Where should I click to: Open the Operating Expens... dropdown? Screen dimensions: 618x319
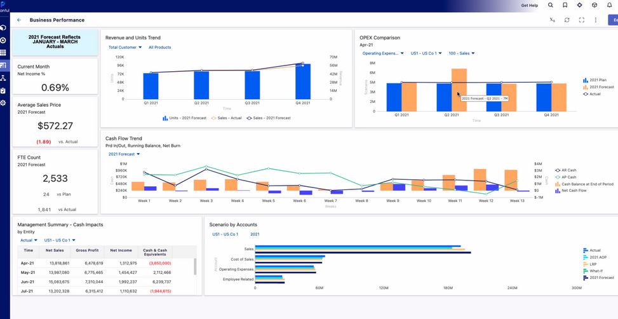383,53
